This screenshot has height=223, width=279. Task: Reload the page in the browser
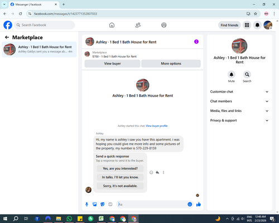(x=21, y=14)
